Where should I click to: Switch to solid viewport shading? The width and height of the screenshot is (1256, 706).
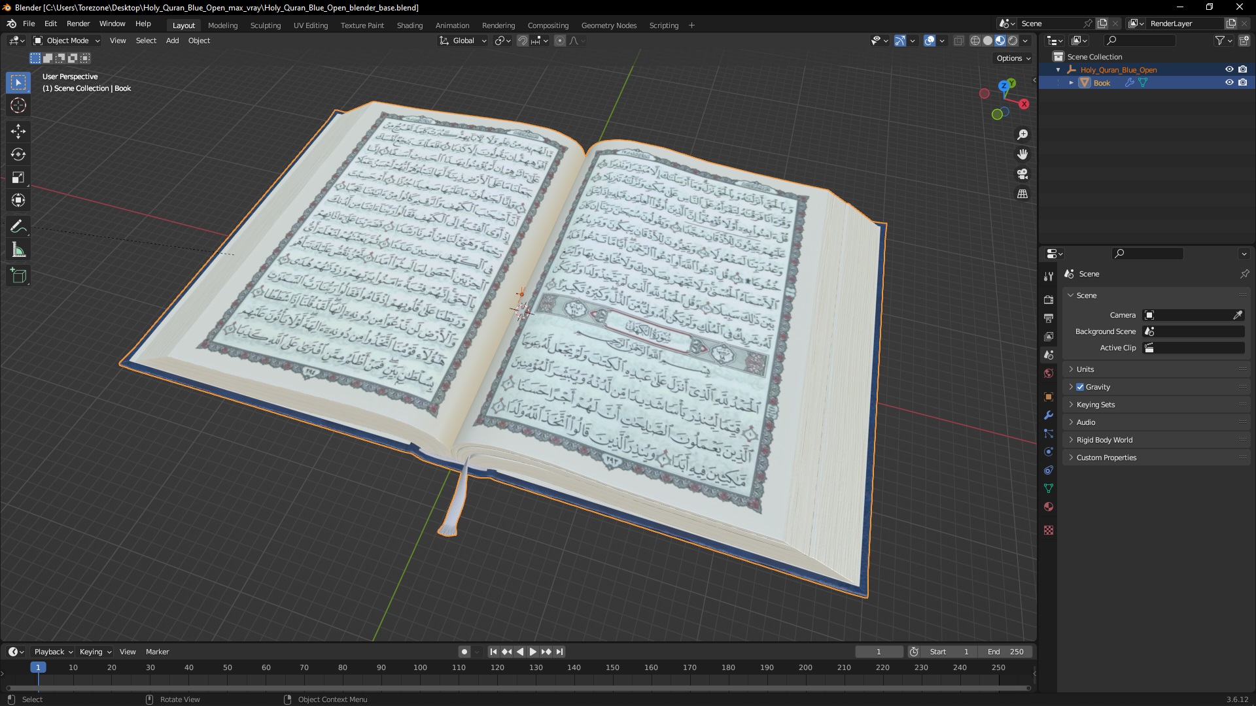pyautogui.click(x=988, y=41)
